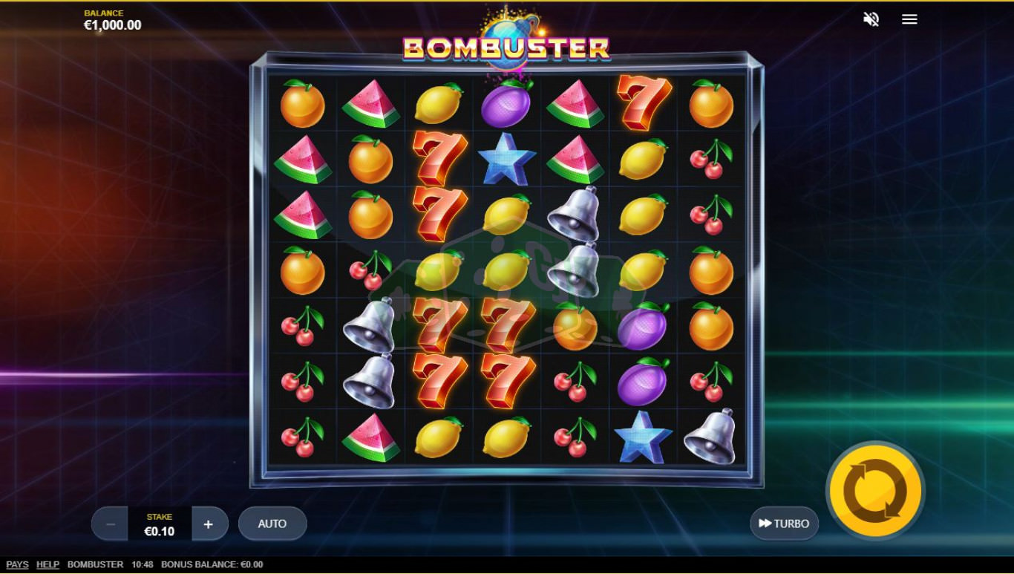1014x574 pixels.
Task: Click the blue star in second row
Action: pos(506,159)
